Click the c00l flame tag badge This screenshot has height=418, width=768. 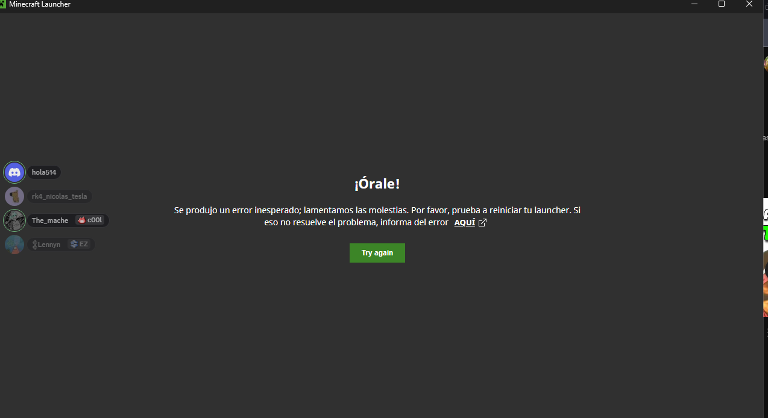point(90,220)
